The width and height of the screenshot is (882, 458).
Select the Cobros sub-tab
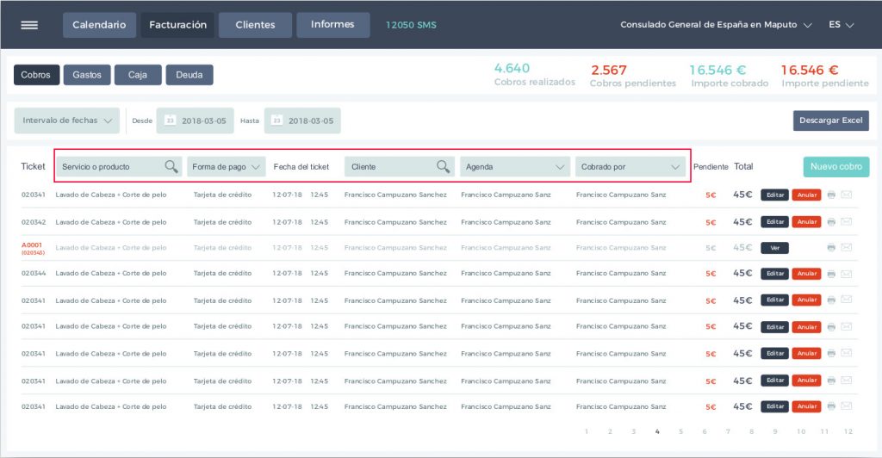36,75
